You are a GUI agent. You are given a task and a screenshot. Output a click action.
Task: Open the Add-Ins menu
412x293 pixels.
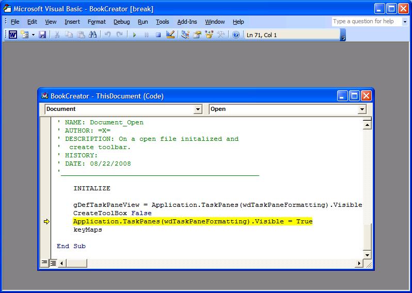187,22
